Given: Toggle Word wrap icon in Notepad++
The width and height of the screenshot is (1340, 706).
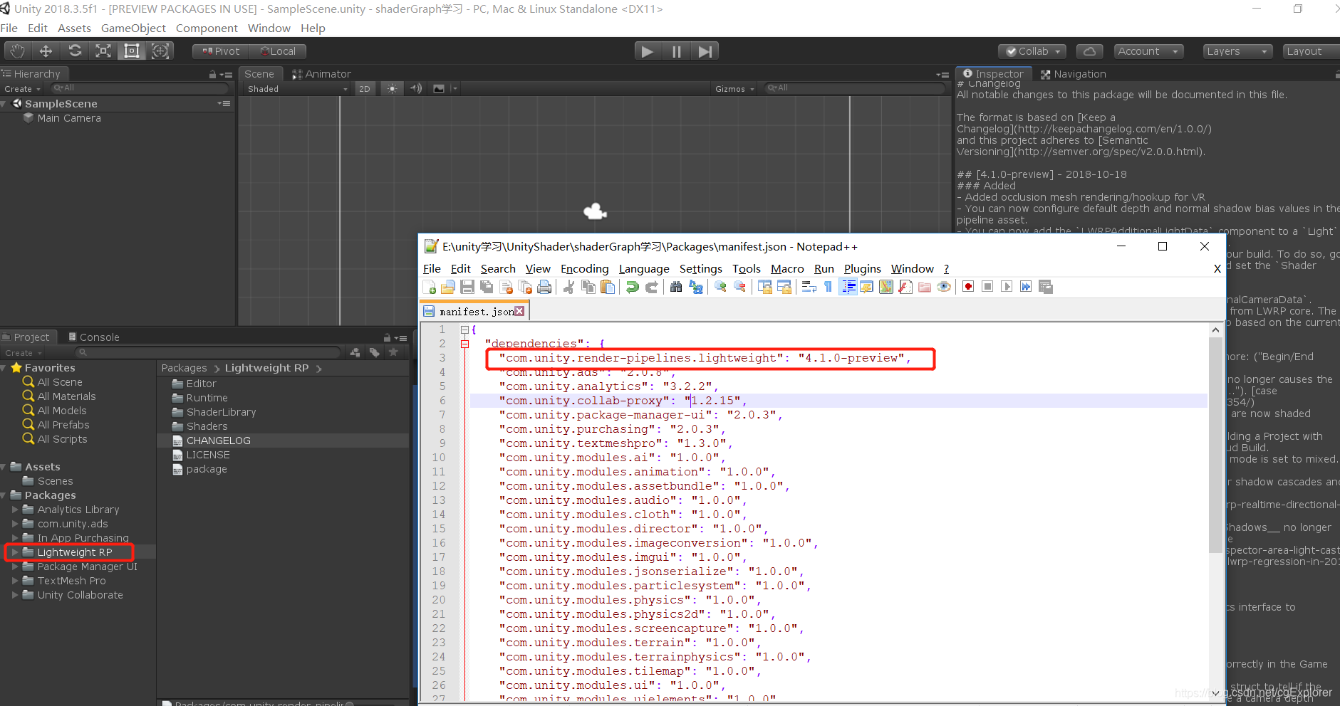Looking at the screenshot, I should tap(809, 287).
